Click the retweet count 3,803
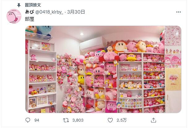The width and height of the screenshot is (188, 128). 78,120
